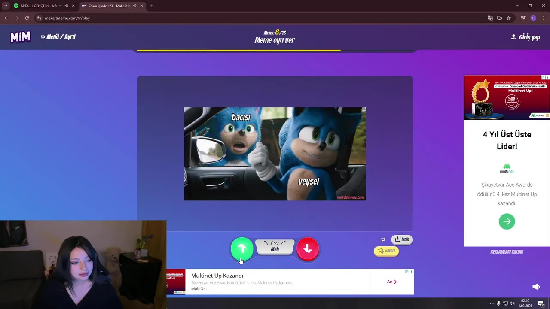Reload the current page

coord(27,18)
